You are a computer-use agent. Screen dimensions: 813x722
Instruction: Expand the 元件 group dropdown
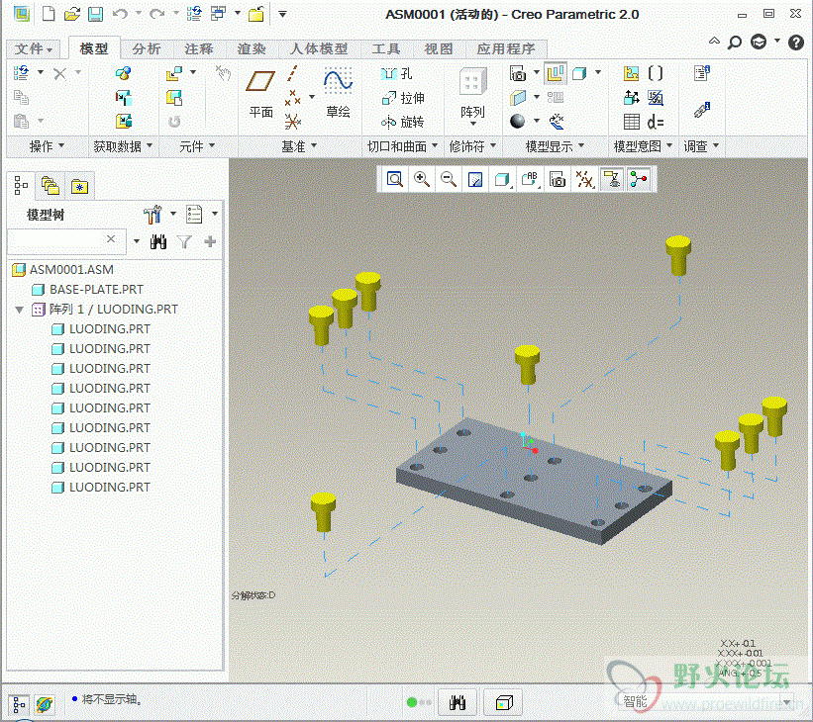click(197, 146)
